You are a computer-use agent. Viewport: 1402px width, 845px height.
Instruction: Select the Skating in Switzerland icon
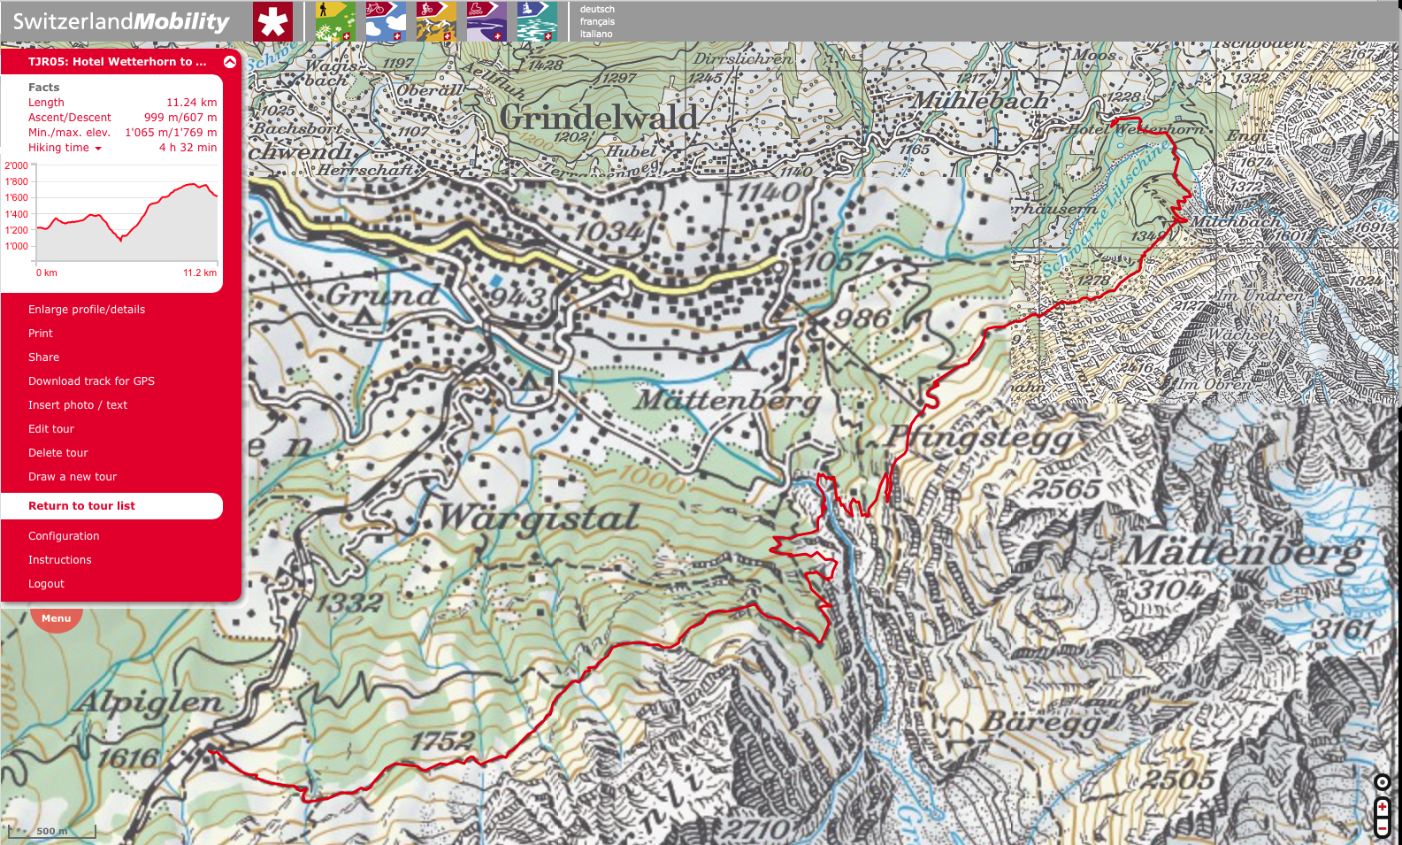(486, 22)
